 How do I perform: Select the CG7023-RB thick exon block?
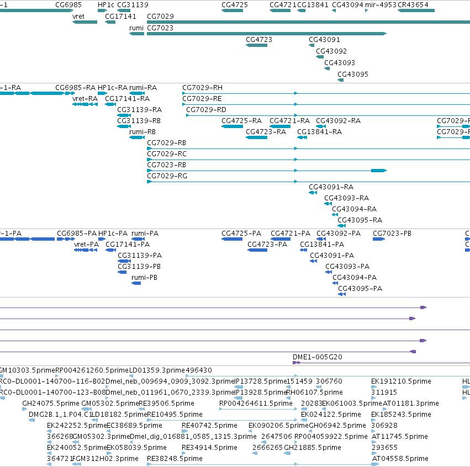379,171
